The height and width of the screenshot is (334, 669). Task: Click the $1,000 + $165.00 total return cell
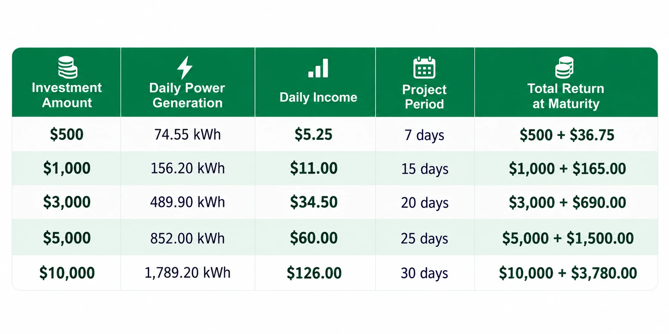click(x=568, y=169)
